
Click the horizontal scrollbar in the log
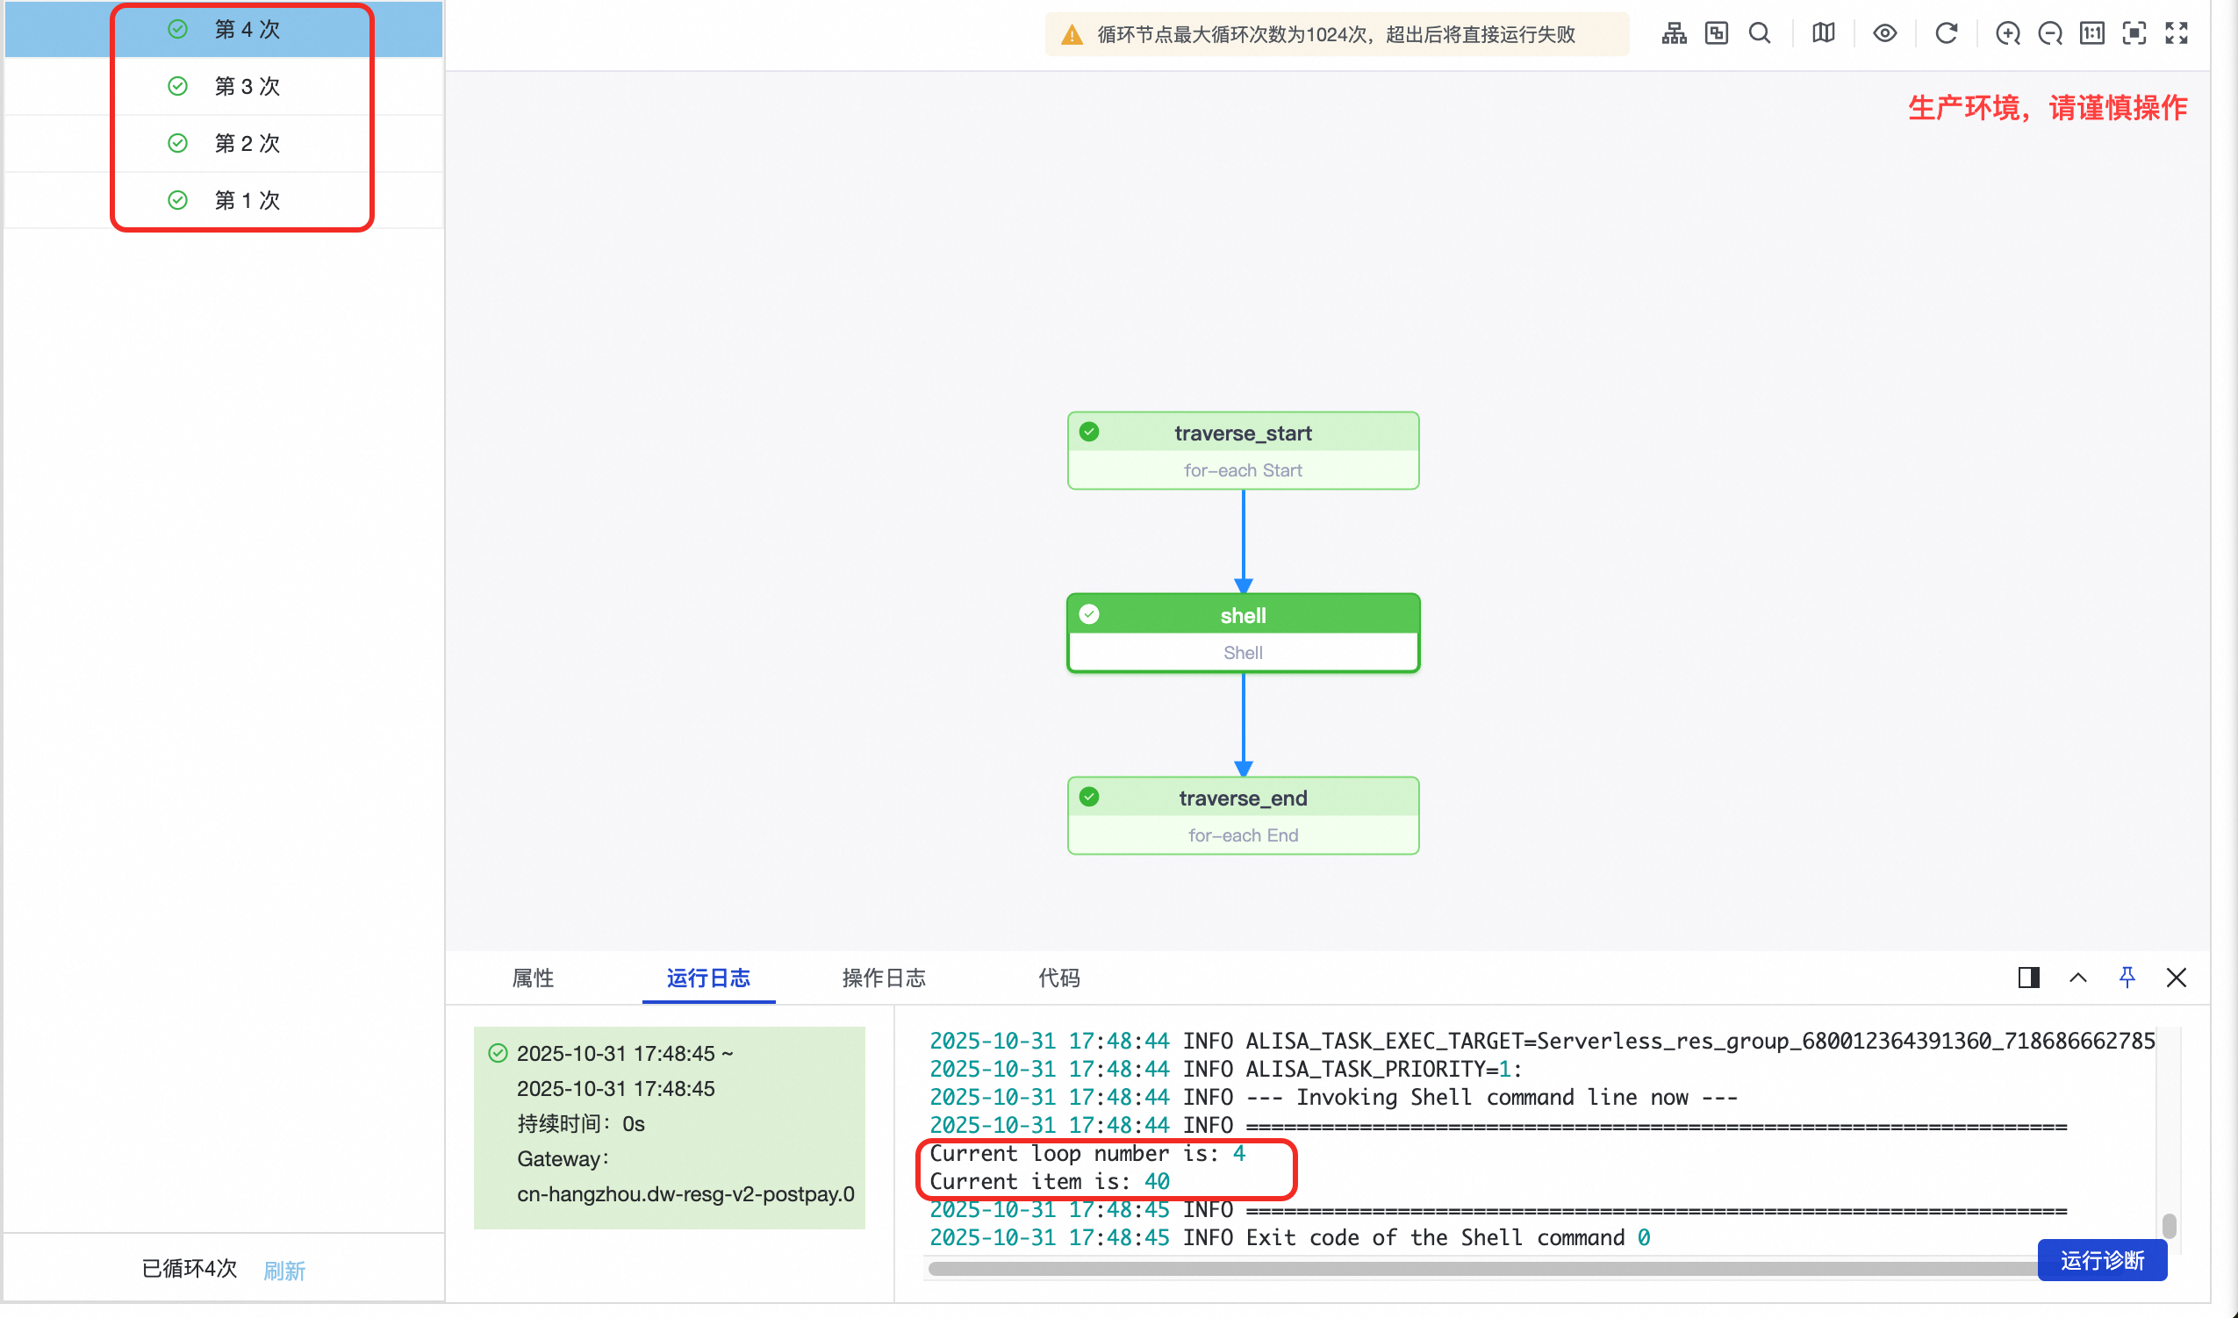pyautogui.click(x=1421, y=1268)
